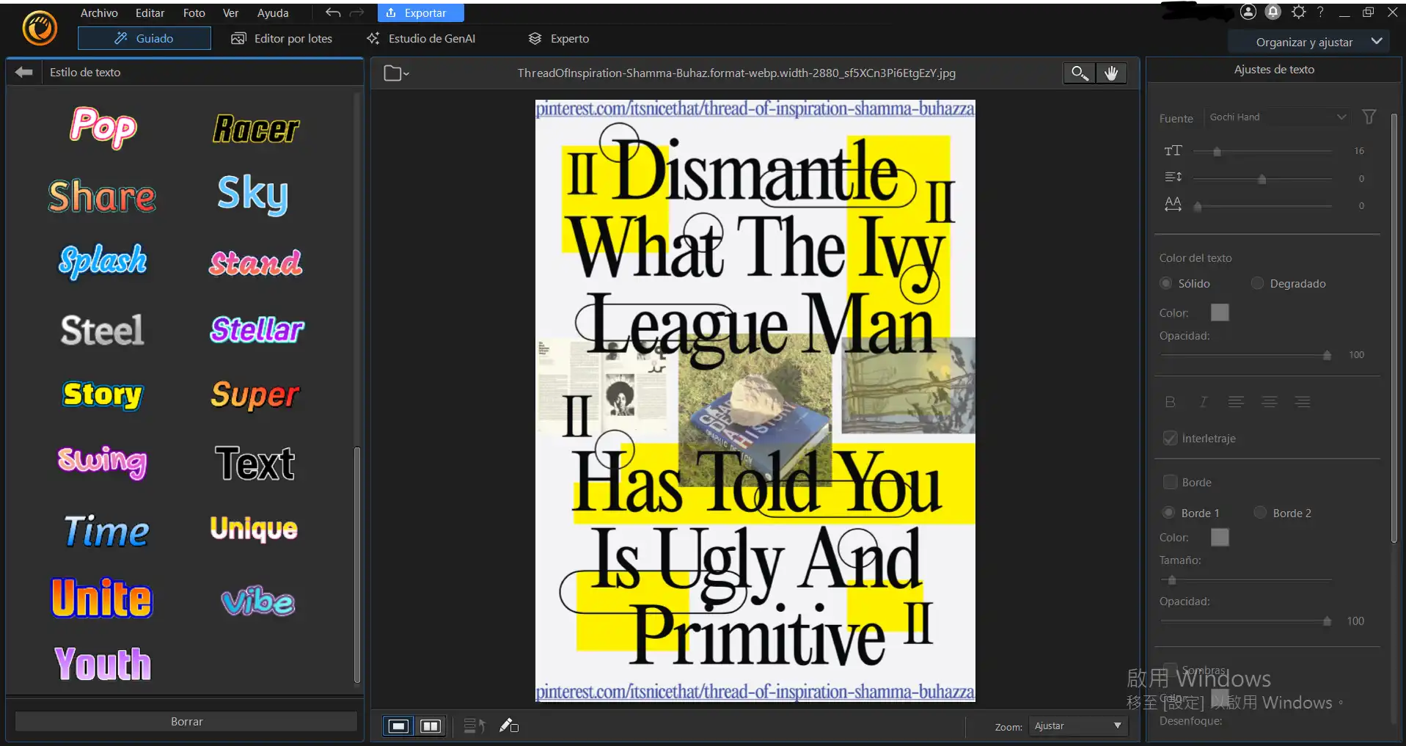Open the Fuente font dropdown
The height and width of the screenshot is (746, 1406).
click(x=1277, y=117)
